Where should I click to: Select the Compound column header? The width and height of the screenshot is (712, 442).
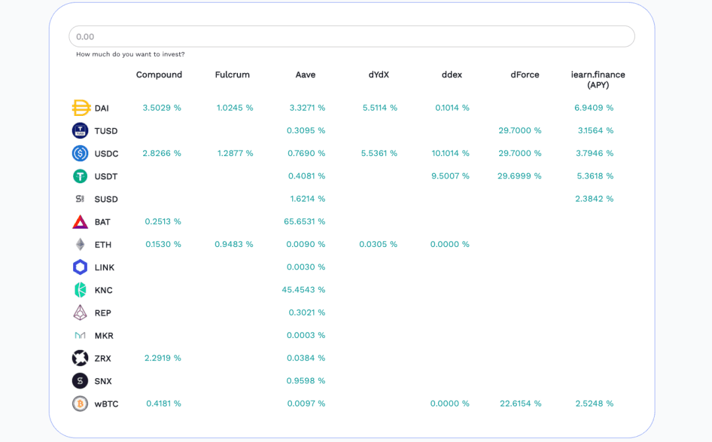pos(159,74)
